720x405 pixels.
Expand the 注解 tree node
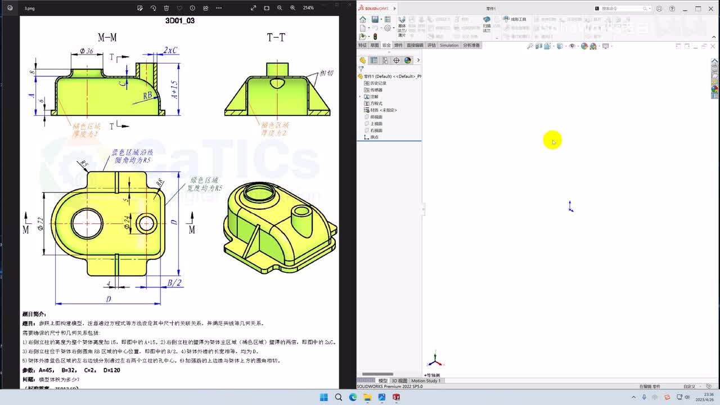pos(360,97)
